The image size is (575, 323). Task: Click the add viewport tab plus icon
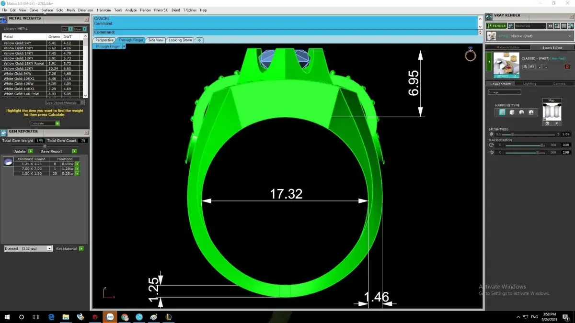(199, 40)
